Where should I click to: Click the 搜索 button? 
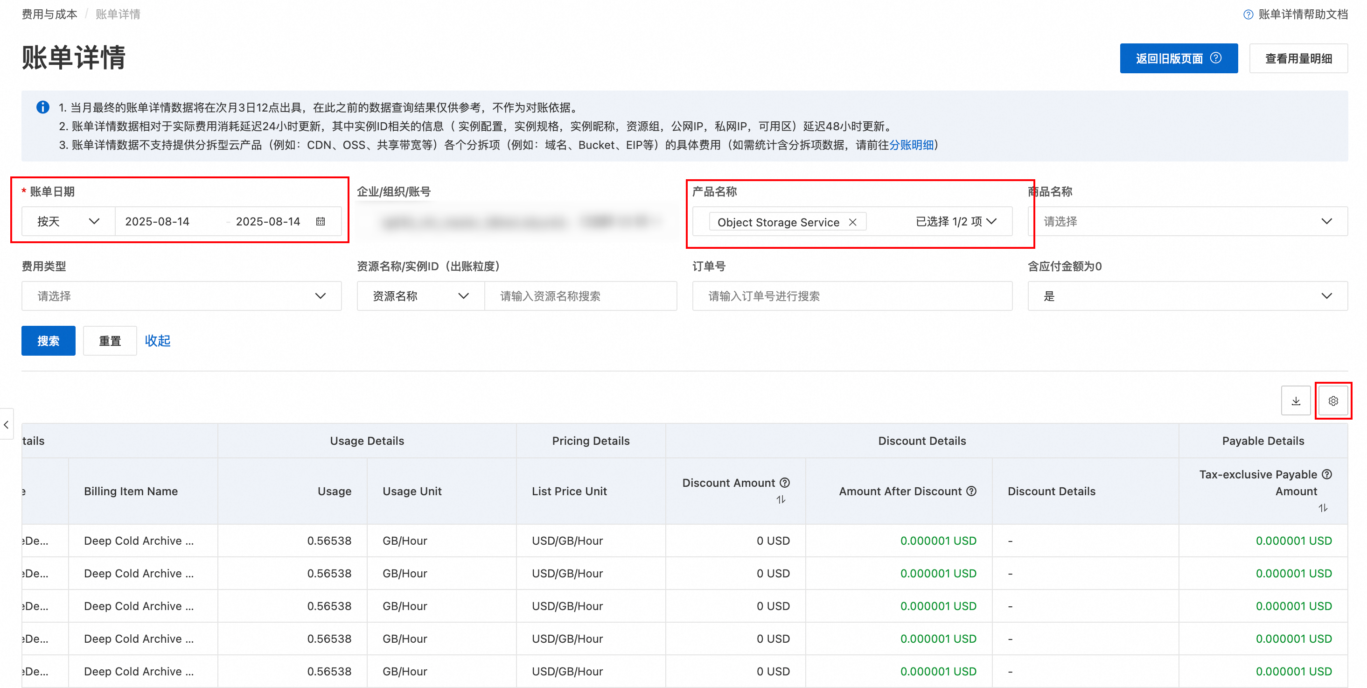[49, 340]
